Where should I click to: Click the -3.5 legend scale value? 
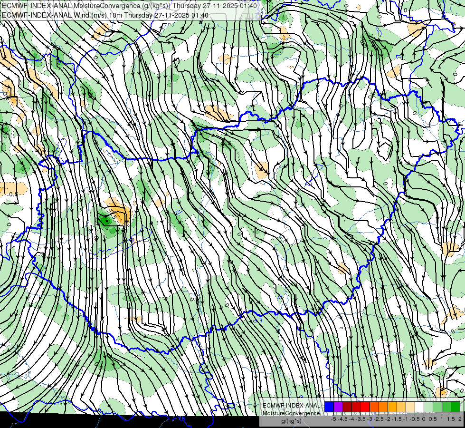pyautogui.click(x=361, y=419)
